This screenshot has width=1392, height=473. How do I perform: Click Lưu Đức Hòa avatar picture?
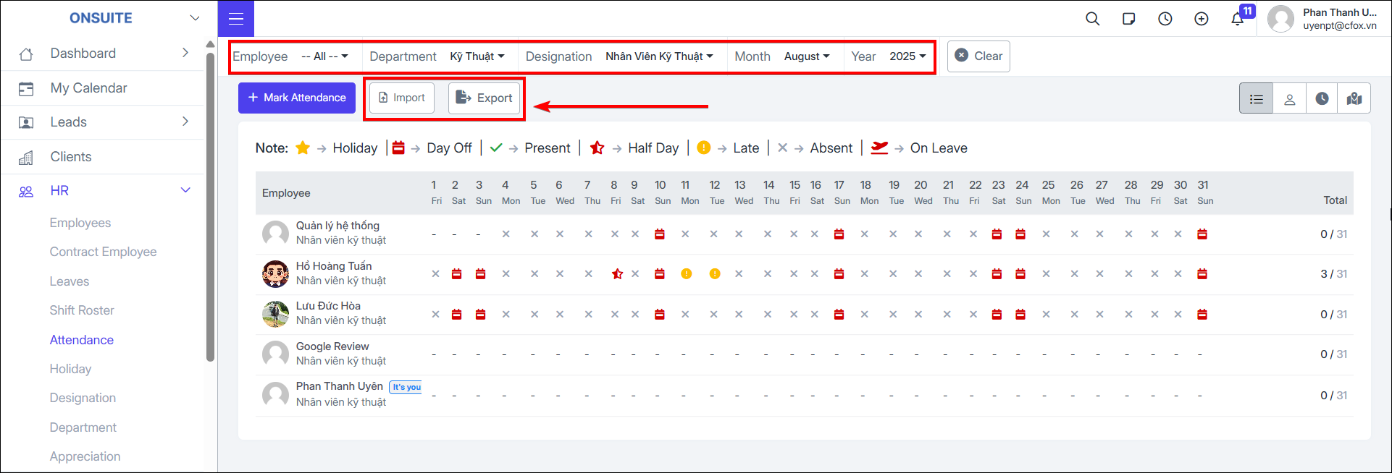click(x=275, y=315)
